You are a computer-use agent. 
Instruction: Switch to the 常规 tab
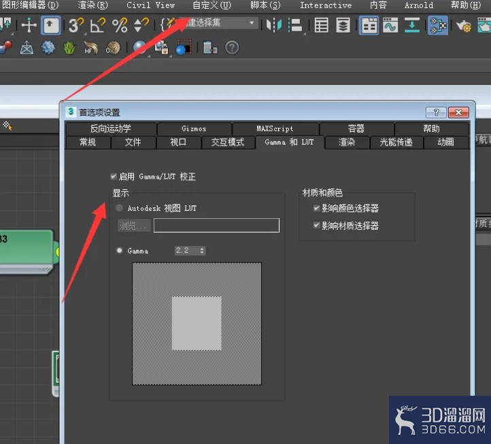[88, 143]
